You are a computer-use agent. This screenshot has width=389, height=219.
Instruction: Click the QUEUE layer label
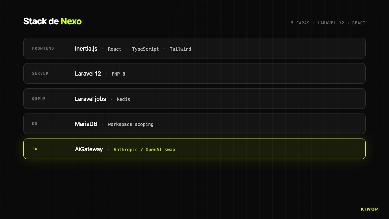tap(39, 99)
